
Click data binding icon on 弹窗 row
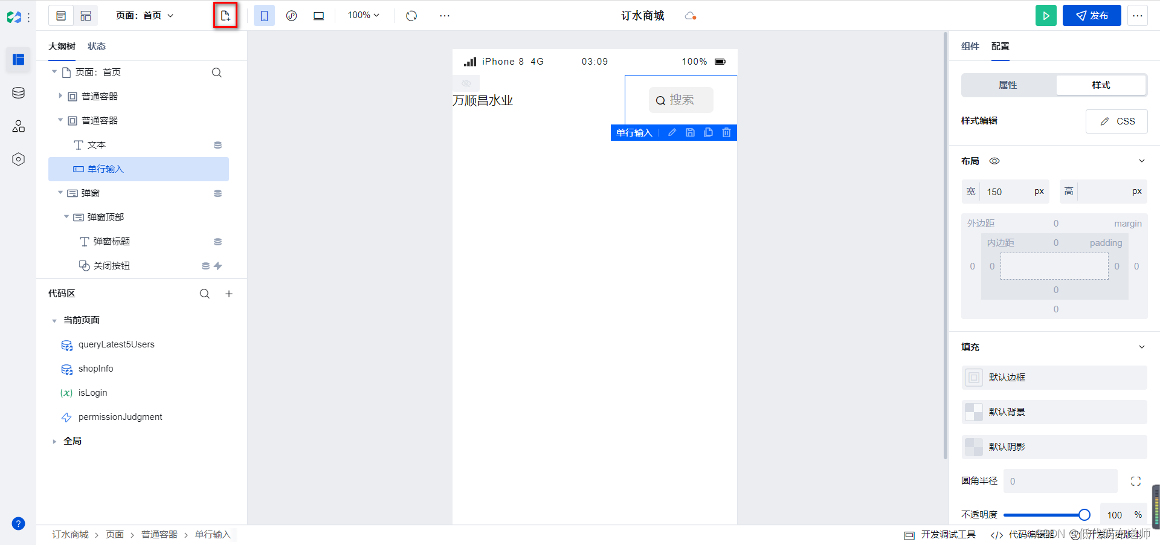(217, 193)
